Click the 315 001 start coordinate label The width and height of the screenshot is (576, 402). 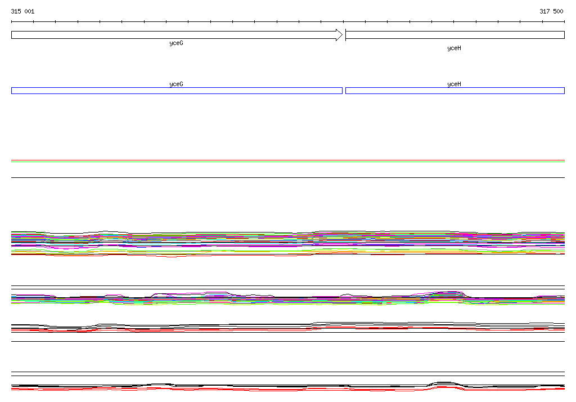22,11
